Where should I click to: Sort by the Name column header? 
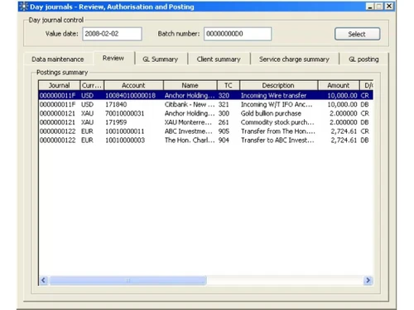[190, 85]
